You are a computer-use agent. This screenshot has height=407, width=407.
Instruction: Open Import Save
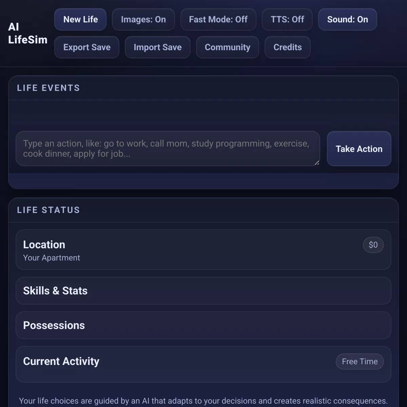(157, 47)
